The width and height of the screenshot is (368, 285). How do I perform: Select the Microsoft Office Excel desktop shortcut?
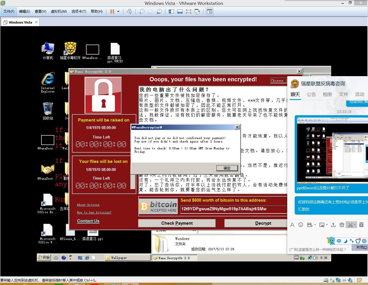tap(47, 204)
